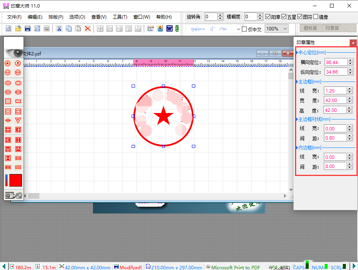Choose the dotted square seal template
This screenshot has height=270, width=358.
click(x=8, y=101)
